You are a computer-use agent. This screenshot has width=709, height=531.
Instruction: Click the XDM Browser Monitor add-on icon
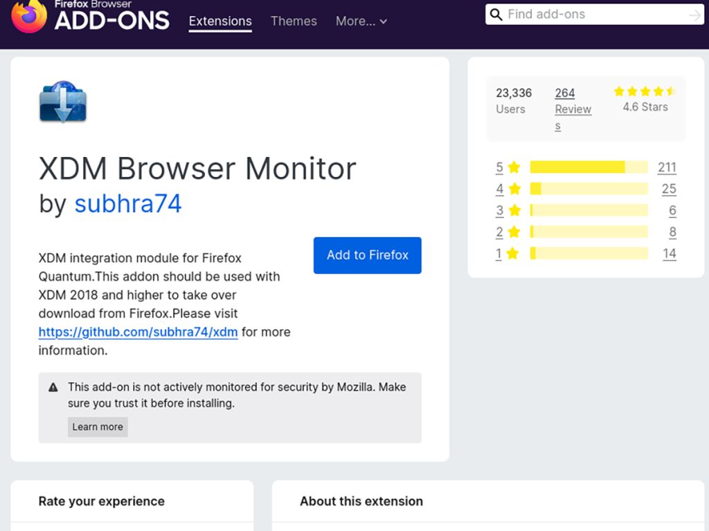click(62, 102)
